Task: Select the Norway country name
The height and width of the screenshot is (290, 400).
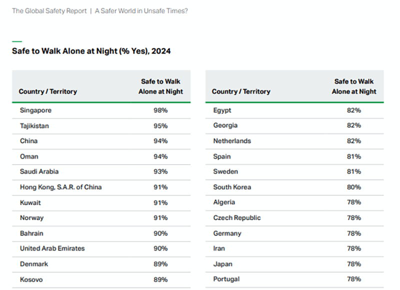Action: (31, 218)
